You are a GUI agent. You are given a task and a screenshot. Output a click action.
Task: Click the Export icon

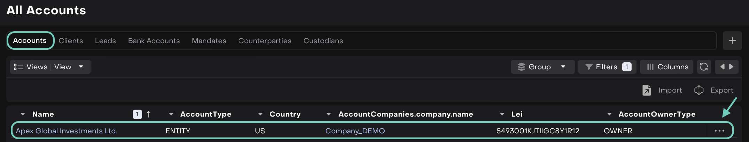[x=699, y=90]
